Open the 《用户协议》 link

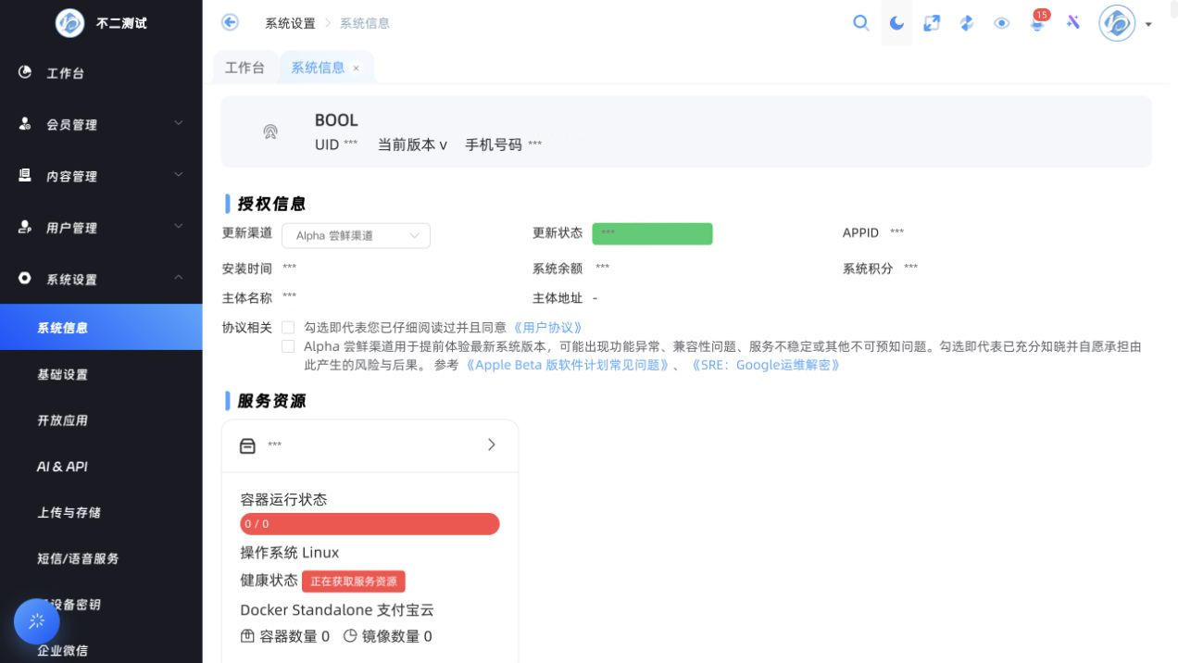coord(547,328)
